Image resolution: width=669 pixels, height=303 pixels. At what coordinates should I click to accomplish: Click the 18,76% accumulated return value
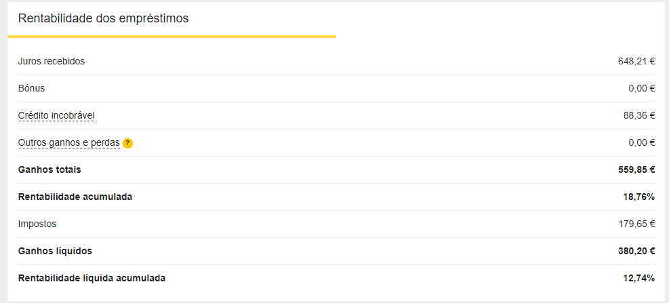tap(640, 197)
